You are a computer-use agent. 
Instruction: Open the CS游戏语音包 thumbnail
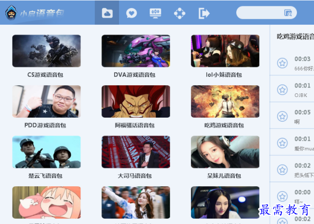(x=46, y=51)
